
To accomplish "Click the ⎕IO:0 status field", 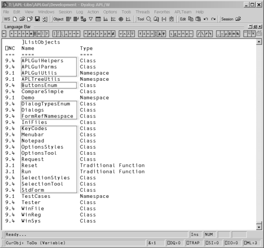I will (x=233, y=243).
